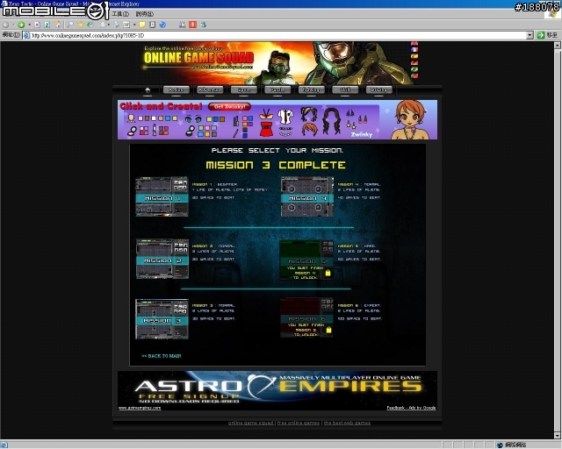Image resolution: width=562 pixels, height=449 pixels.
Task: Click the locked Mission 6 thumbnail
Action: click(x=306, y=317)
